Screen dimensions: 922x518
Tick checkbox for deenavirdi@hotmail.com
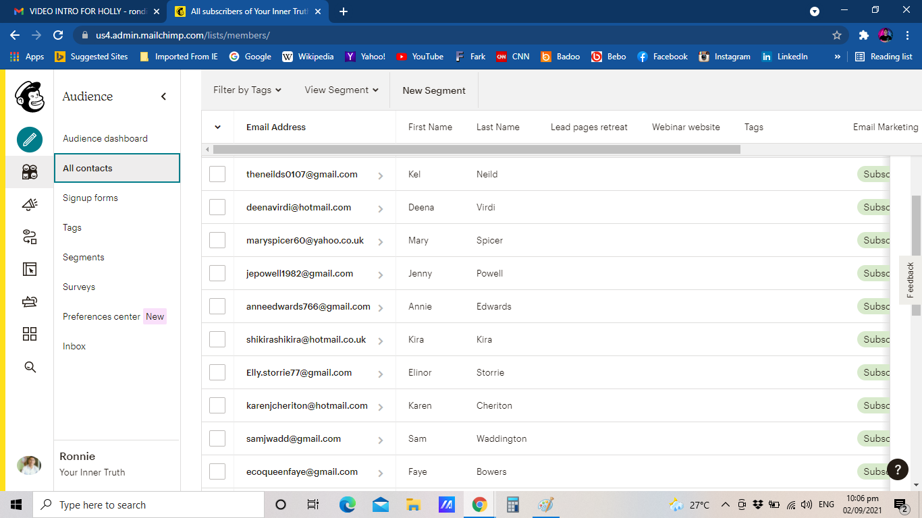pos(217,207)
